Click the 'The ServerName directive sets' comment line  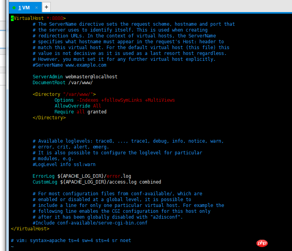pos(134,24)
